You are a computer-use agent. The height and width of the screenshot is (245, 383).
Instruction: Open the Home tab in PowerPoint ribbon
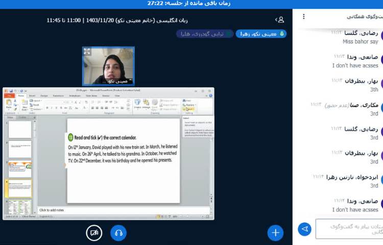(20, 95)
